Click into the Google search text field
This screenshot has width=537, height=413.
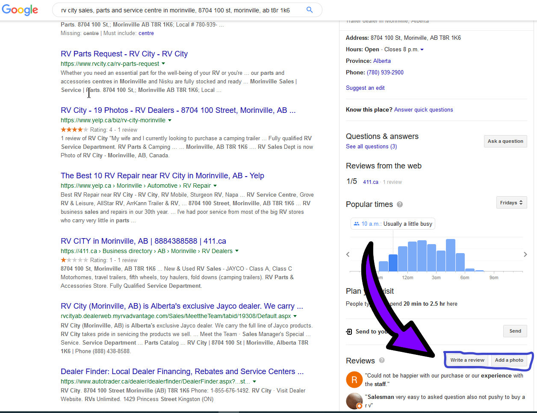tap(180, 10)
